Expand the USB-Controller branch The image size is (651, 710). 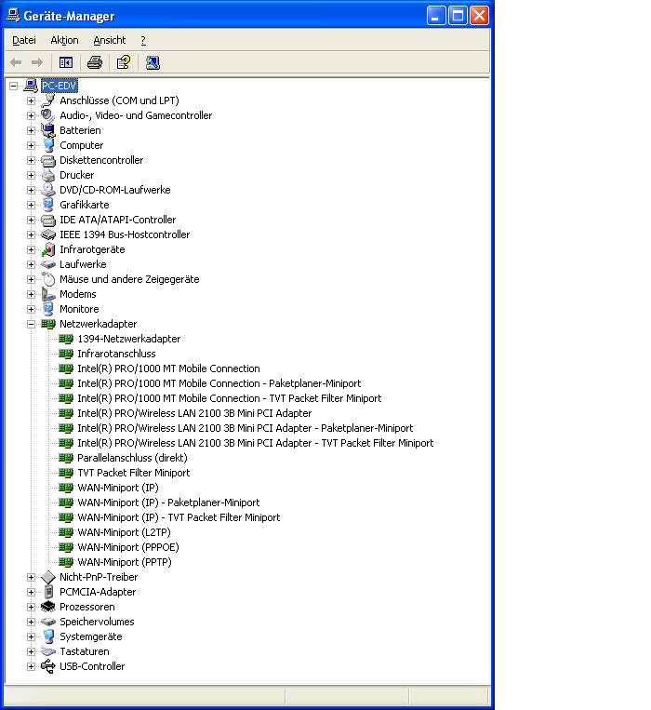click(x=31, y=666)
